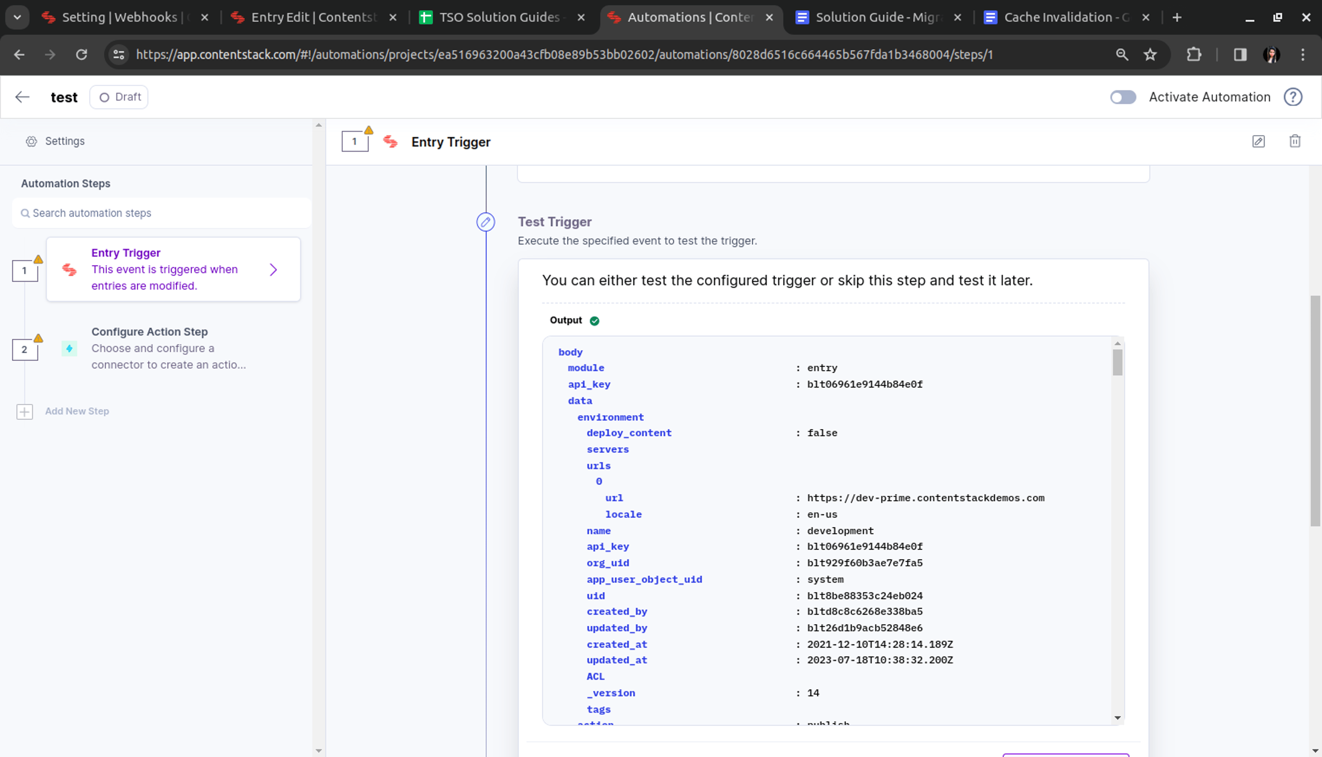This screenshot has height=757, width=1322.
Task: Click the zoom magnifier in address bar
Action: tap(1122, 55)
